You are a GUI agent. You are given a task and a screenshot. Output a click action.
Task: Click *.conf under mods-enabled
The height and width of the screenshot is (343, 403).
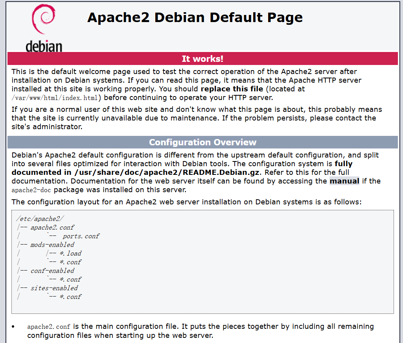(x=70, y=262)
